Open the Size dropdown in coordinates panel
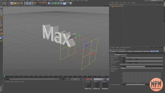The image size is (165, 93). [96, 89]
